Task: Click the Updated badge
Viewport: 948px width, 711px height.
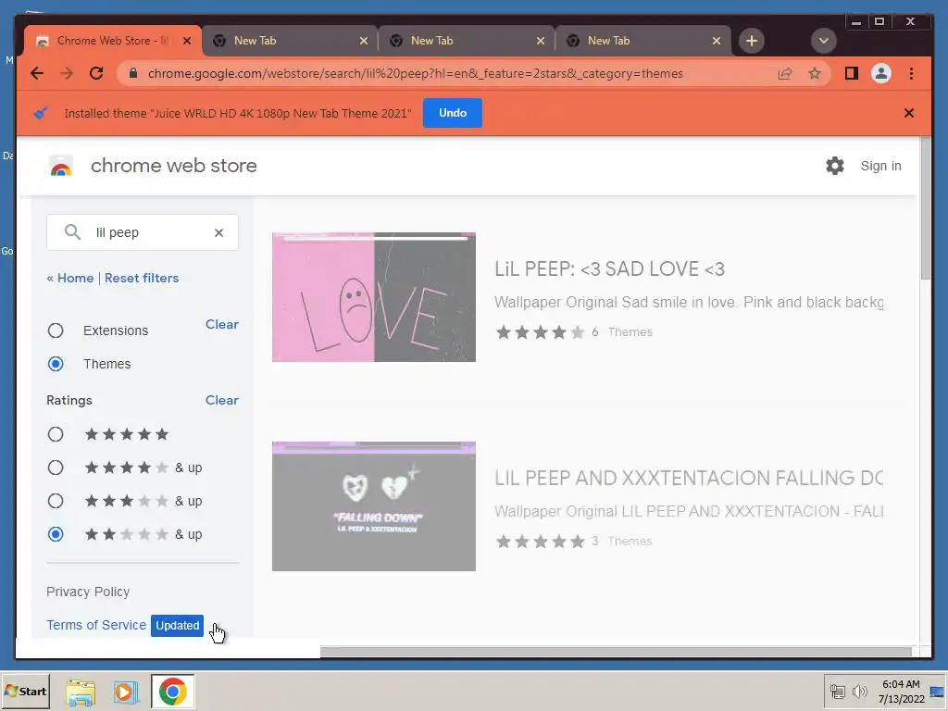Action: tap(177, 626)
